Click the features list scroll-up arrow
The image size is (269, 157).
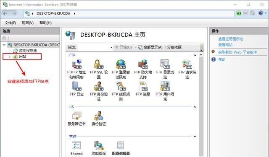point(201,55)
